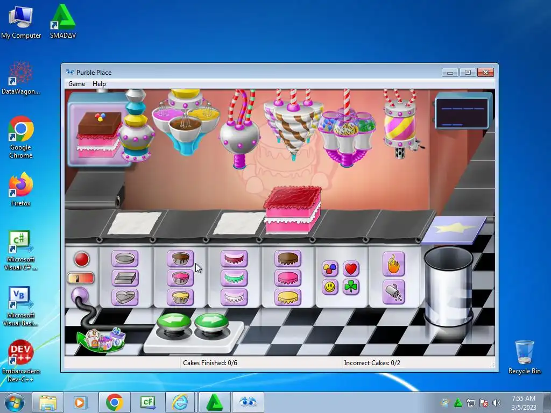
Task: Sprinkle sugar with shaker button
Action: 393,292
